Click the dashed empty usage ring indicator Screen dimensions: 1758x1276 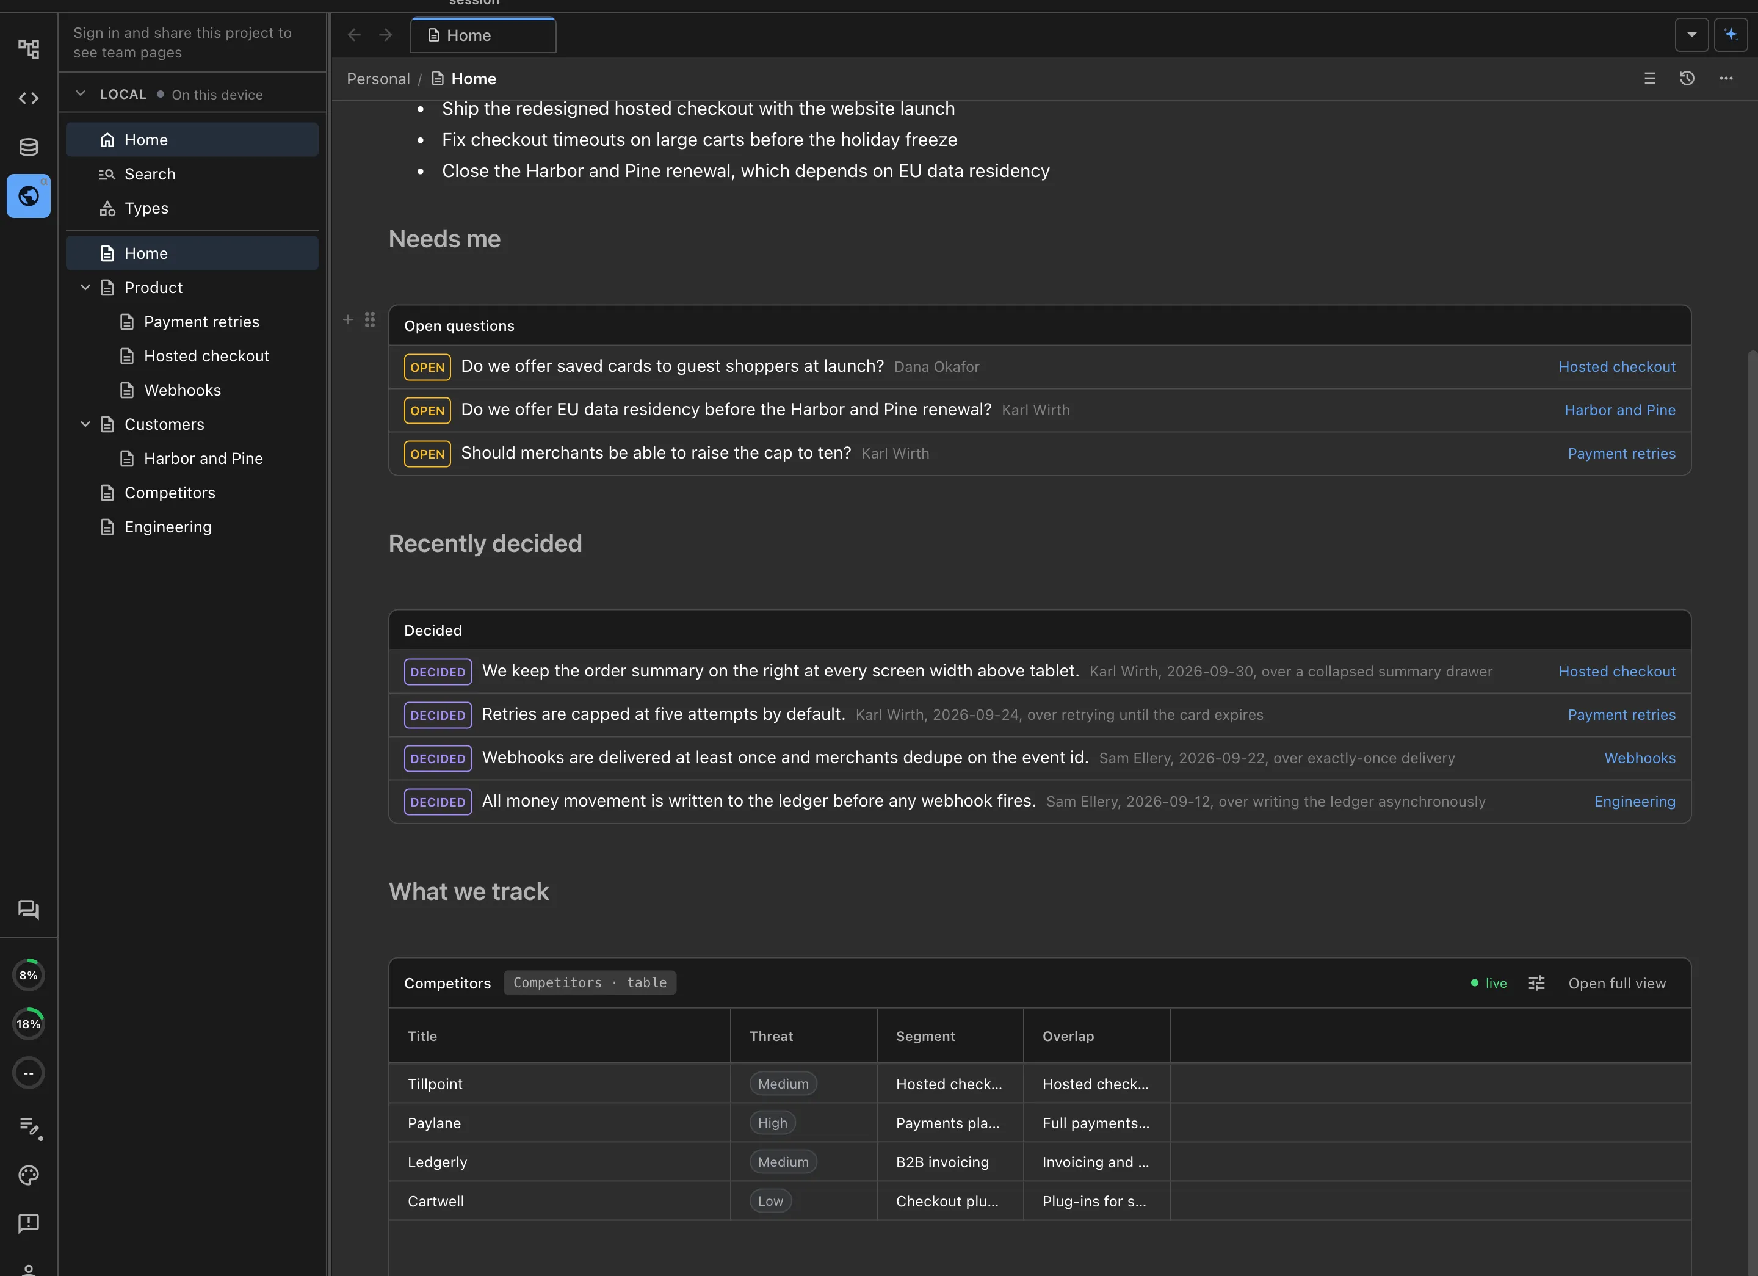29,1073
